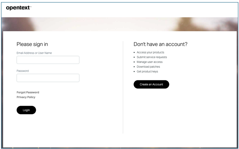239x149 pixels.
Task: Click the vertical divider between the panels
Action: pos(123,87)
